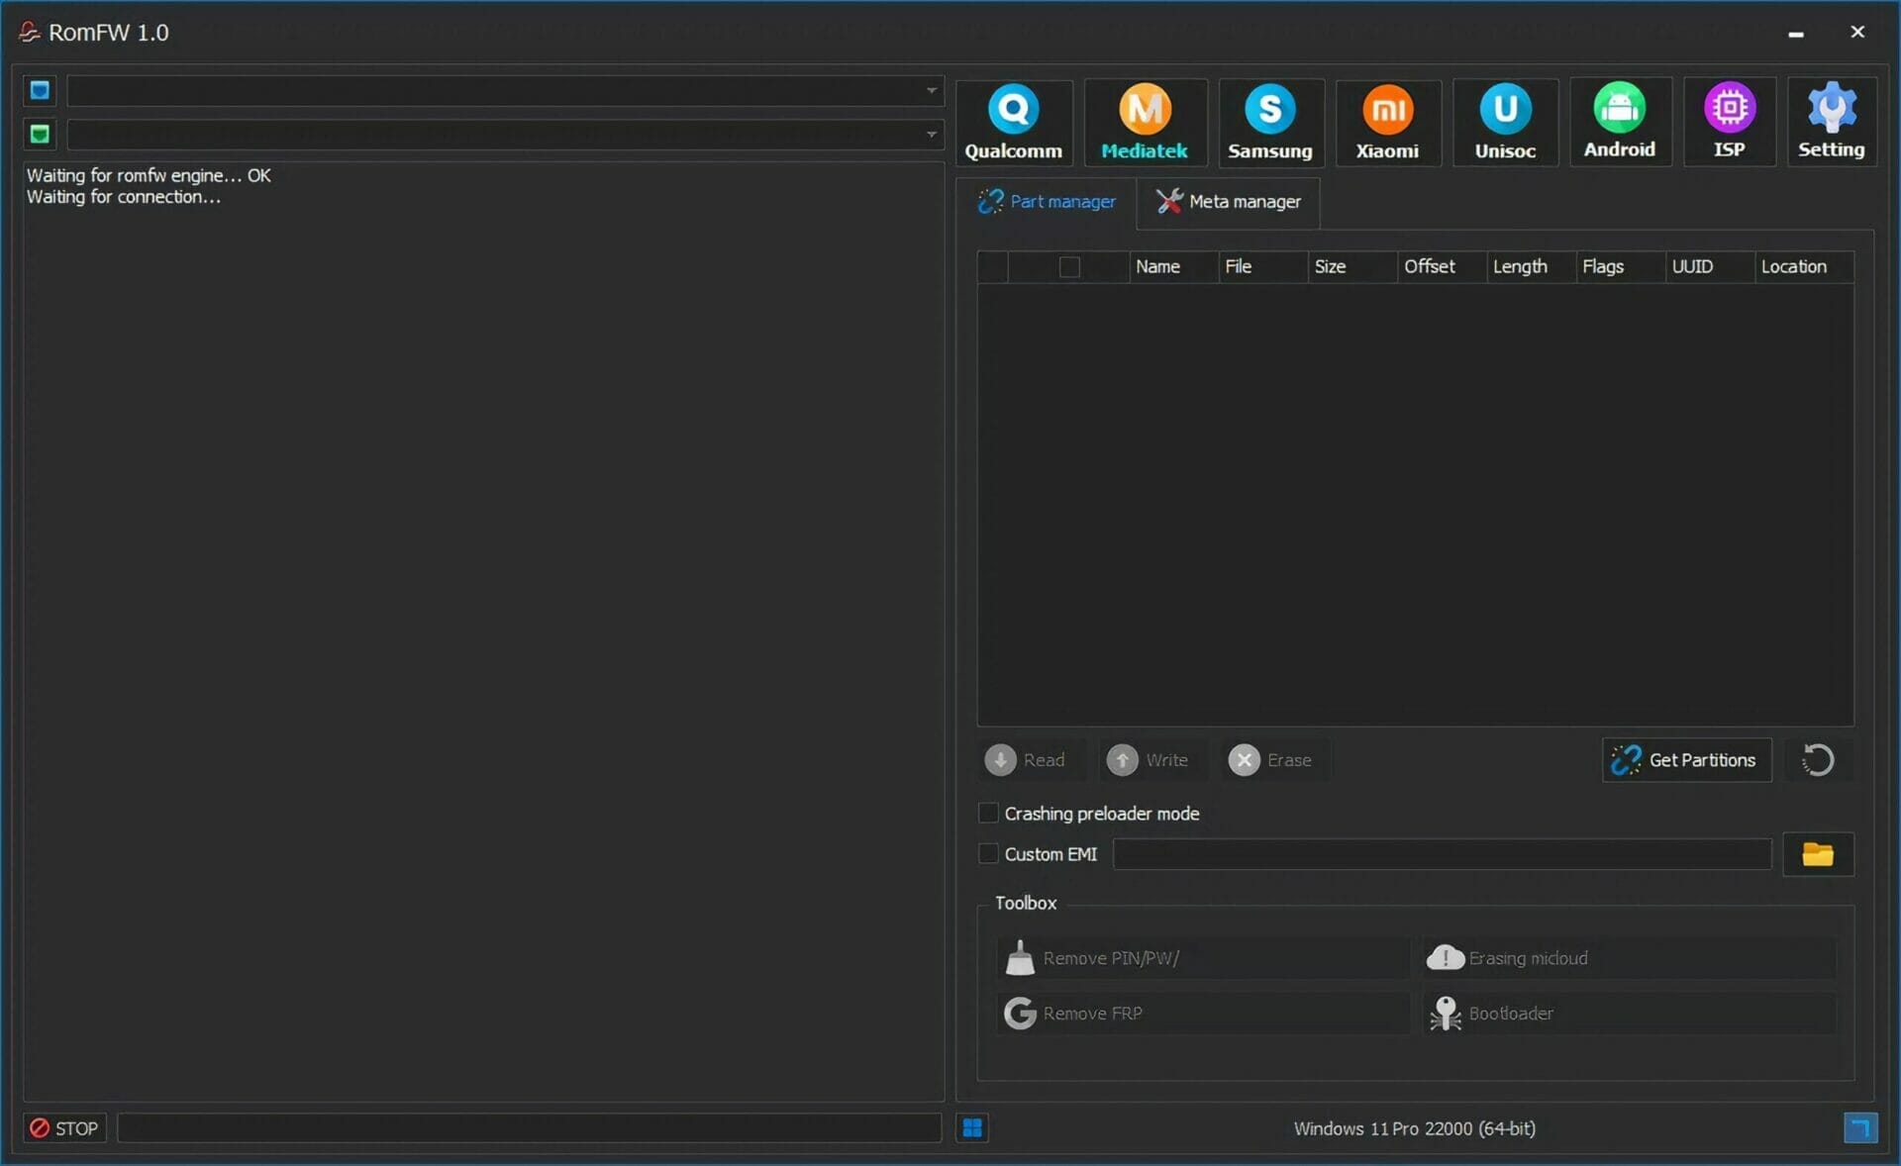The image size is (1901, 1166).
Task: Enable Crashing preloader mode
Action: pos(988,813)
